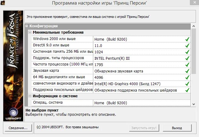The image size is (199, 137).
Task: Click the app icon in the title bar
Action: tap(2, 3)
